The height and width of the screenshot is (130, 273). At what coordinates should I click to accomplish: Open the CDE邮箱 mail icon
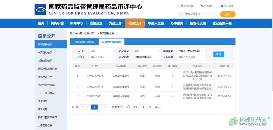click(222, 6)
